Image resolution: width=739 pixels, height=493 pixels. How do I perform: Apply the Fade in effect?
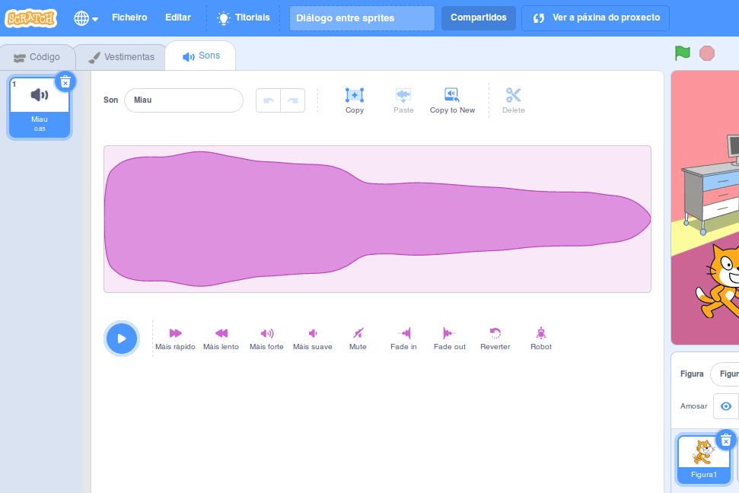coord(403,338)
